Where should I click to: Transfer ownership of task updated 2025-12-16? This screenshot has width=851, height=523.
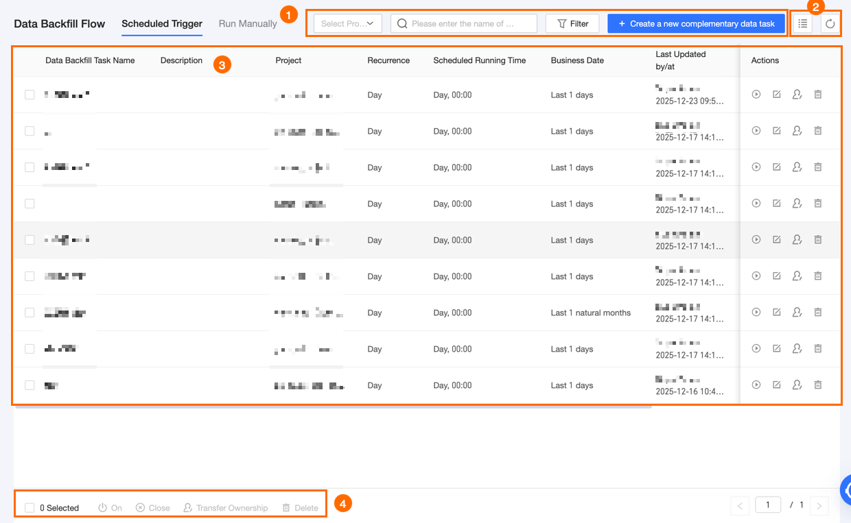pyautogui.click(x=797, y=385)
